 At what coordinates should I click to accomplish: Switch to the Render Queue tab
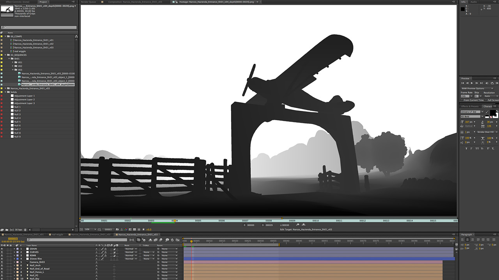[88, 2]
